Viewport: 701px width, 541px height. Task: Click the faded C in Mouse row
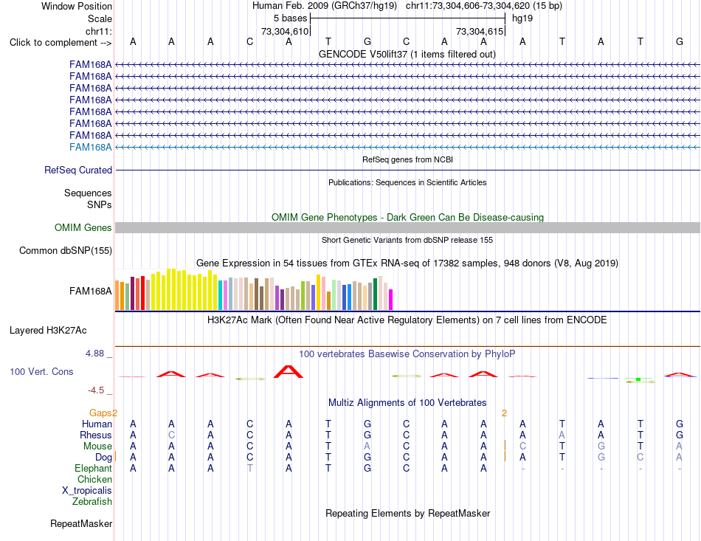coord(522,447)
